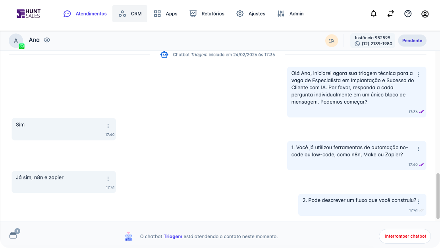
Task: Open the Triagem chatbot link
Action: [x=173, y=236]
